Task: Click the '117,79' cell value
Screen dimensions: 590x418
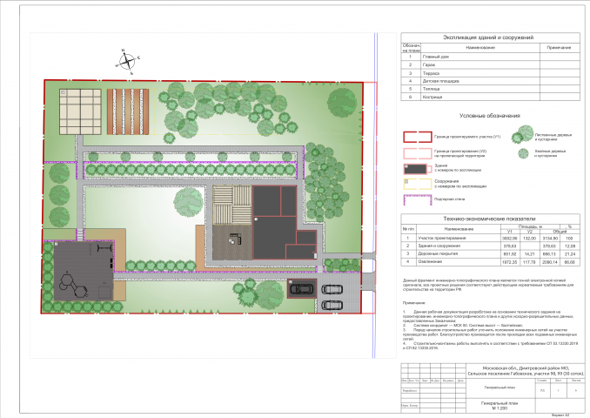Action: point(529,262)
